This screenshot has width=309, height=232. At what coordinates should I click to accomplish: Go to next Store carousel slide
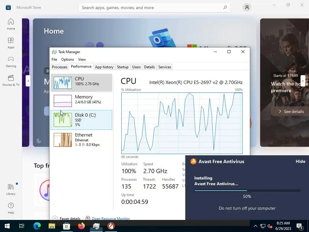303,81
